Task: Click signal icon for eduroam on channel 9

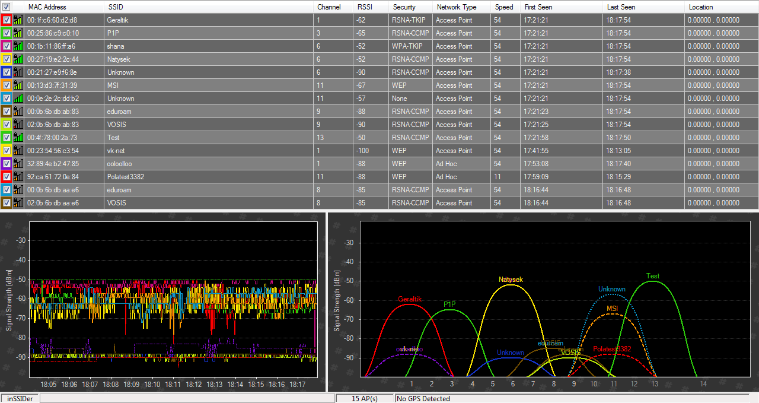Action: pos(18,111)
